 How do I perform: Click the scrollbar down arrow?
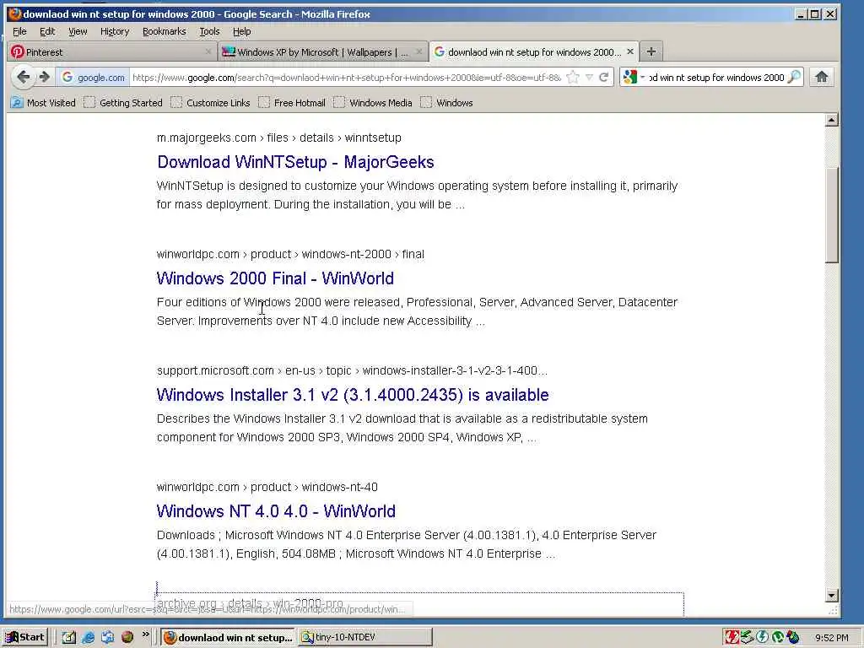point(831,595)
